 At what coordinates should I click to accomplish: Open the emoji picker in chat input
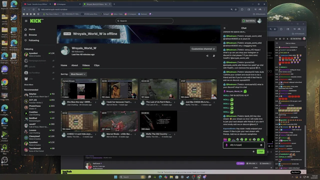click(261, 145)
